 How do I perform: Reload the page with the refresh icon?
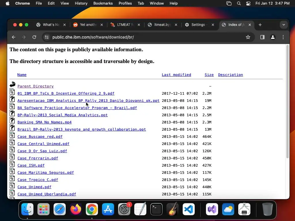click(x=34, y=37)
